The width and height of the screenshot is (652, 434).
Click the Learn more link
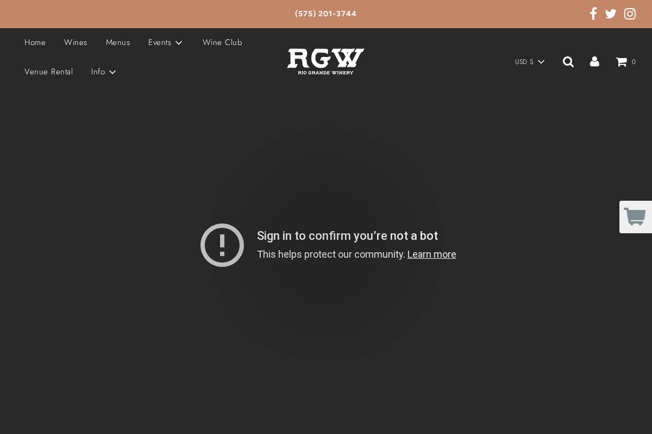pyautogui.click(x=431, y=254)
